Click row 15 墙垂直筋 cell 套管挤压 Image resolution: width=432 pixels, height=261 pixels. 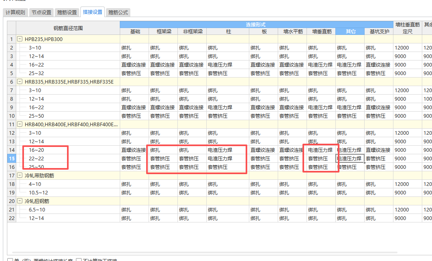click(x=321, y=159)
